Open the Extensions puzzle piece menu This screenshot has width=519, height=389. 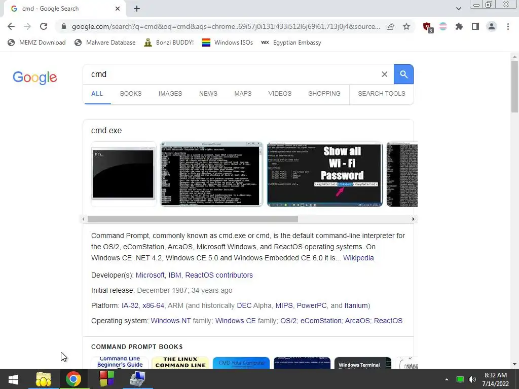pos(459,26)
